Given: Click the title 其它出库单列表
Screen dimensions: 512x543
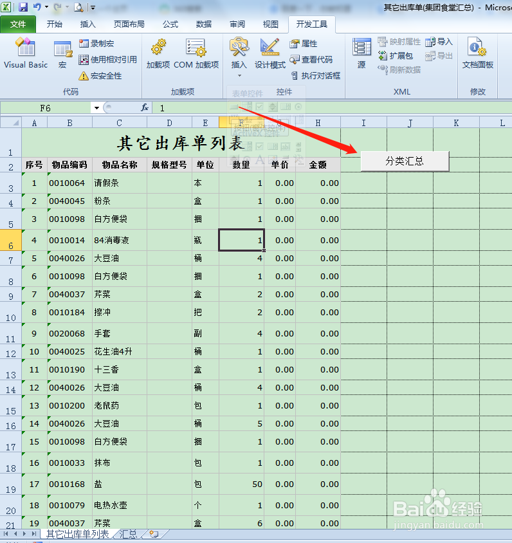Looking at the screenshot, I should (x=181, y=143).
